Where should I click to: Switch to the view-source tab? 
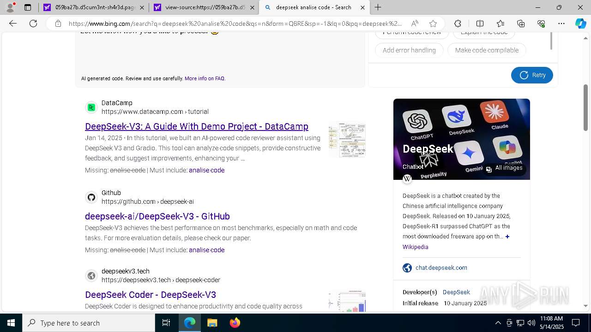click(204, 7)
